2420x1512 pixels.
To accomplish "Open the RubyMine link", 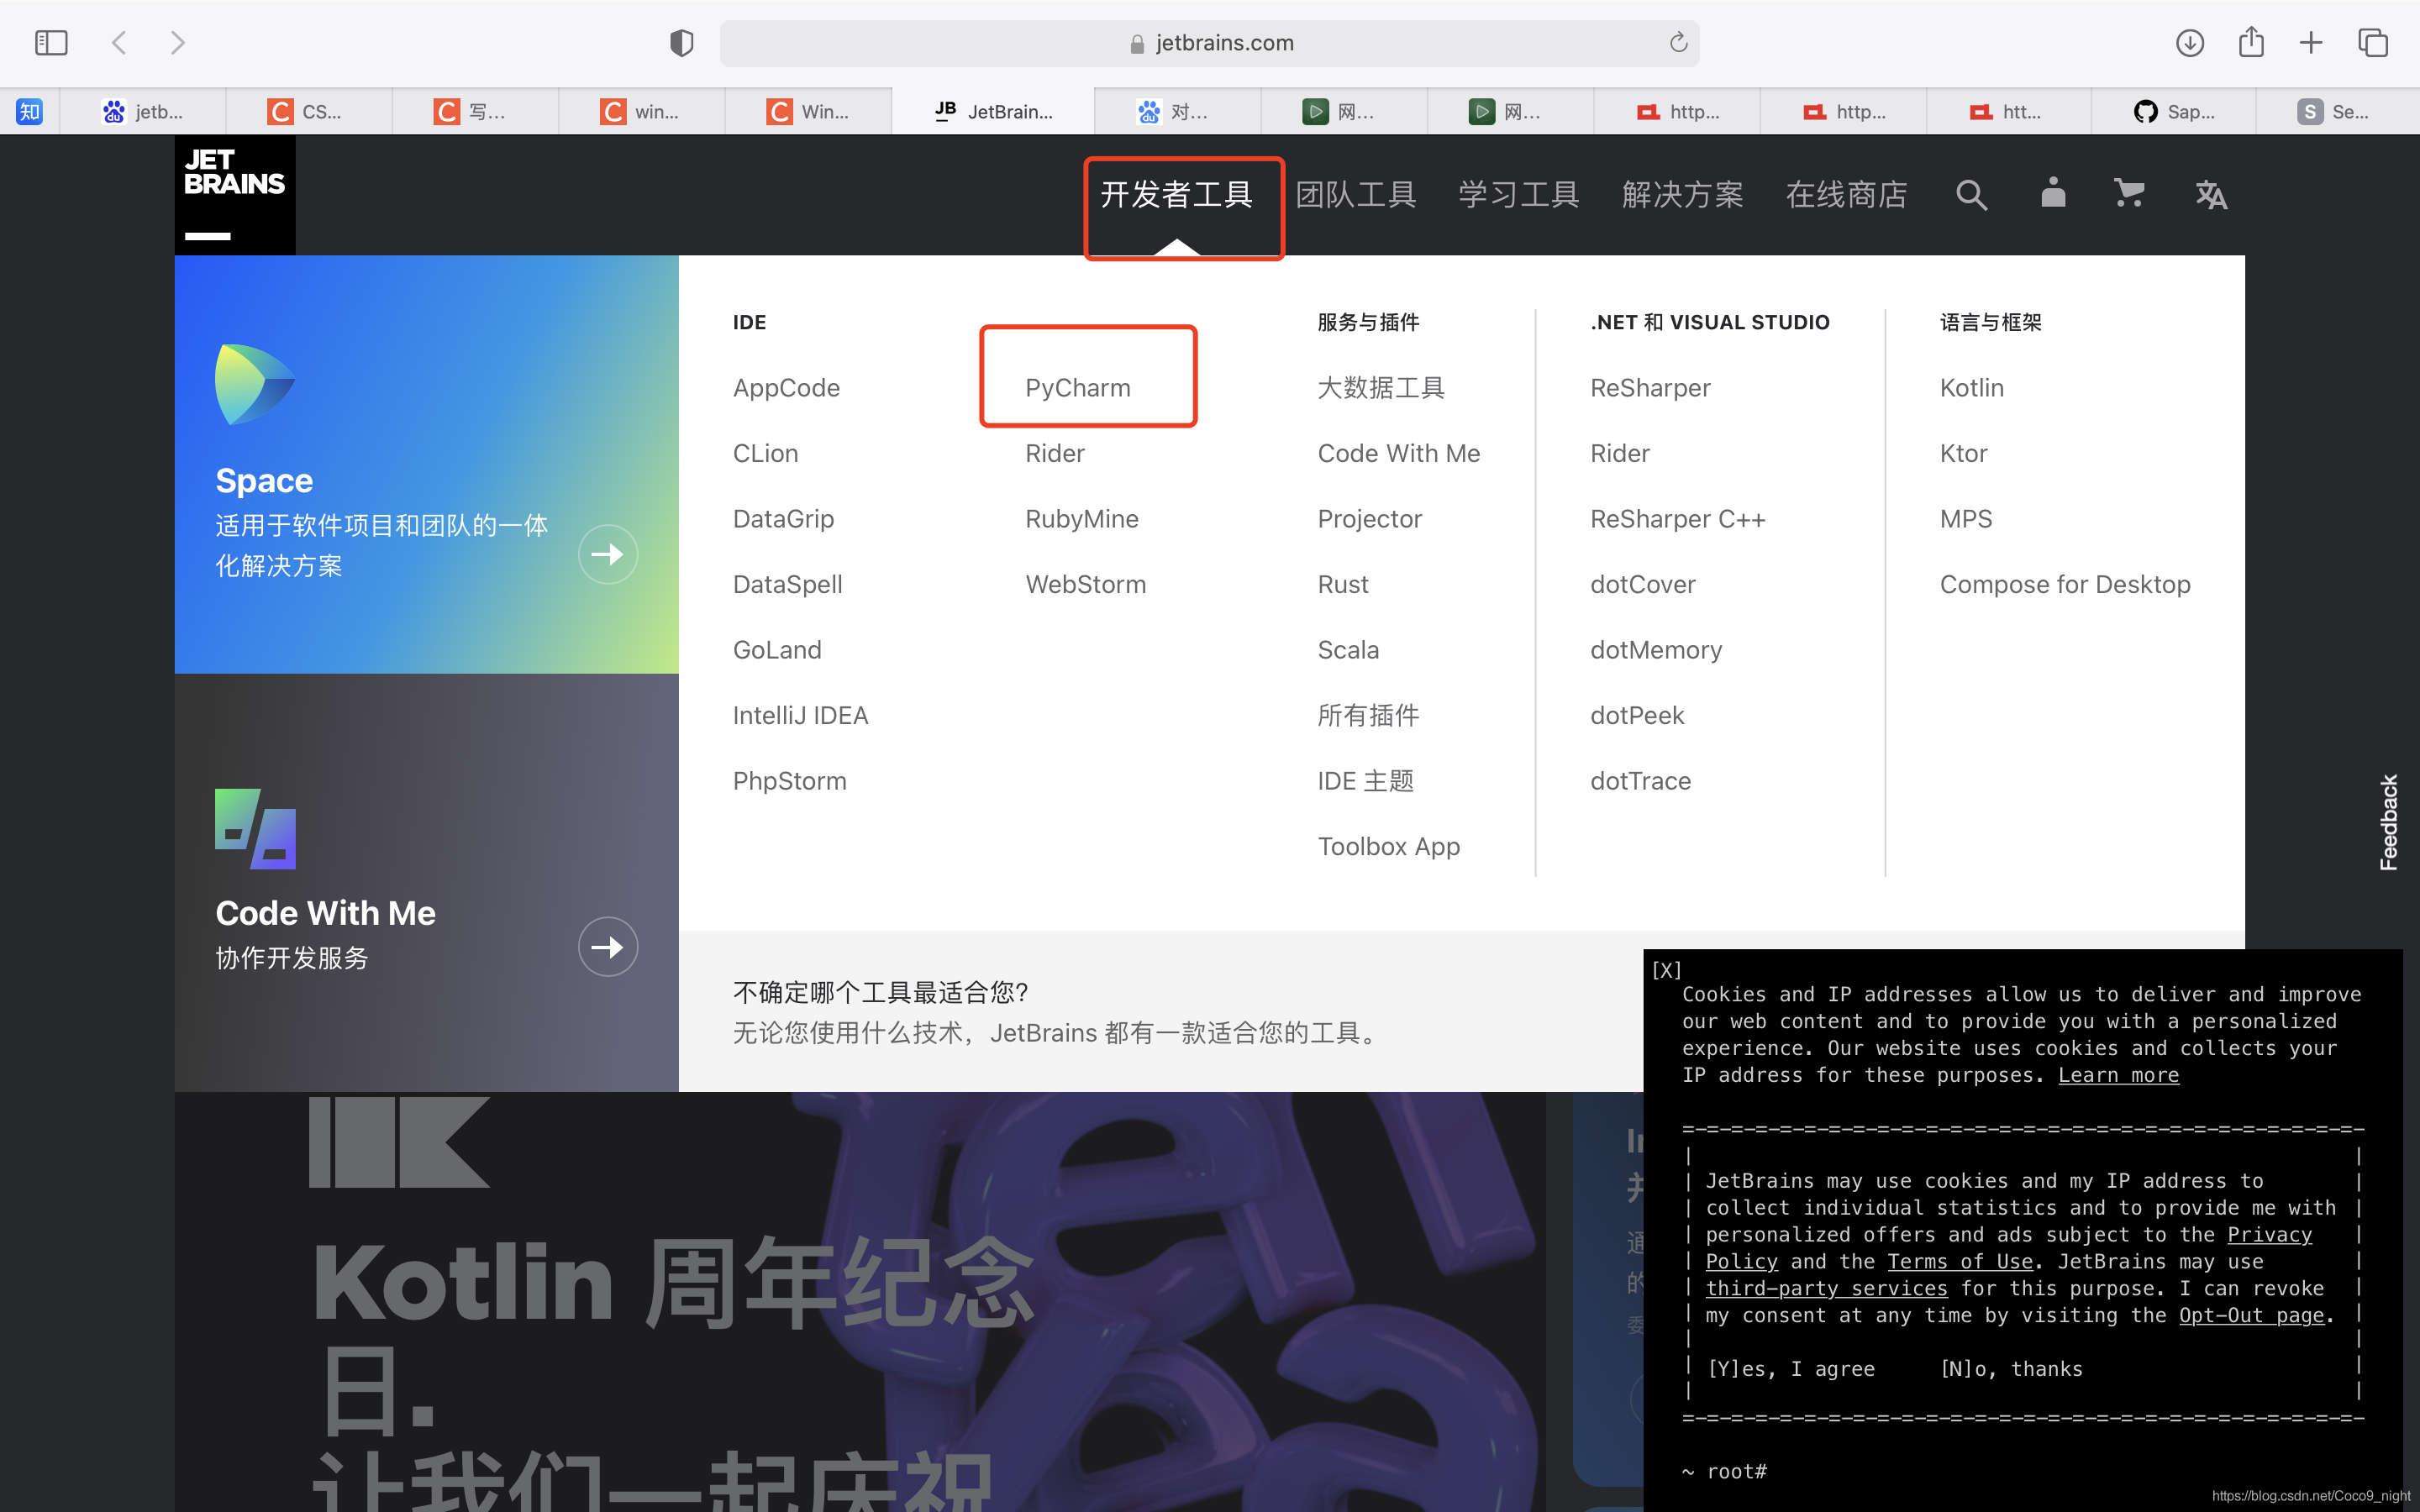I will 1082,519.
